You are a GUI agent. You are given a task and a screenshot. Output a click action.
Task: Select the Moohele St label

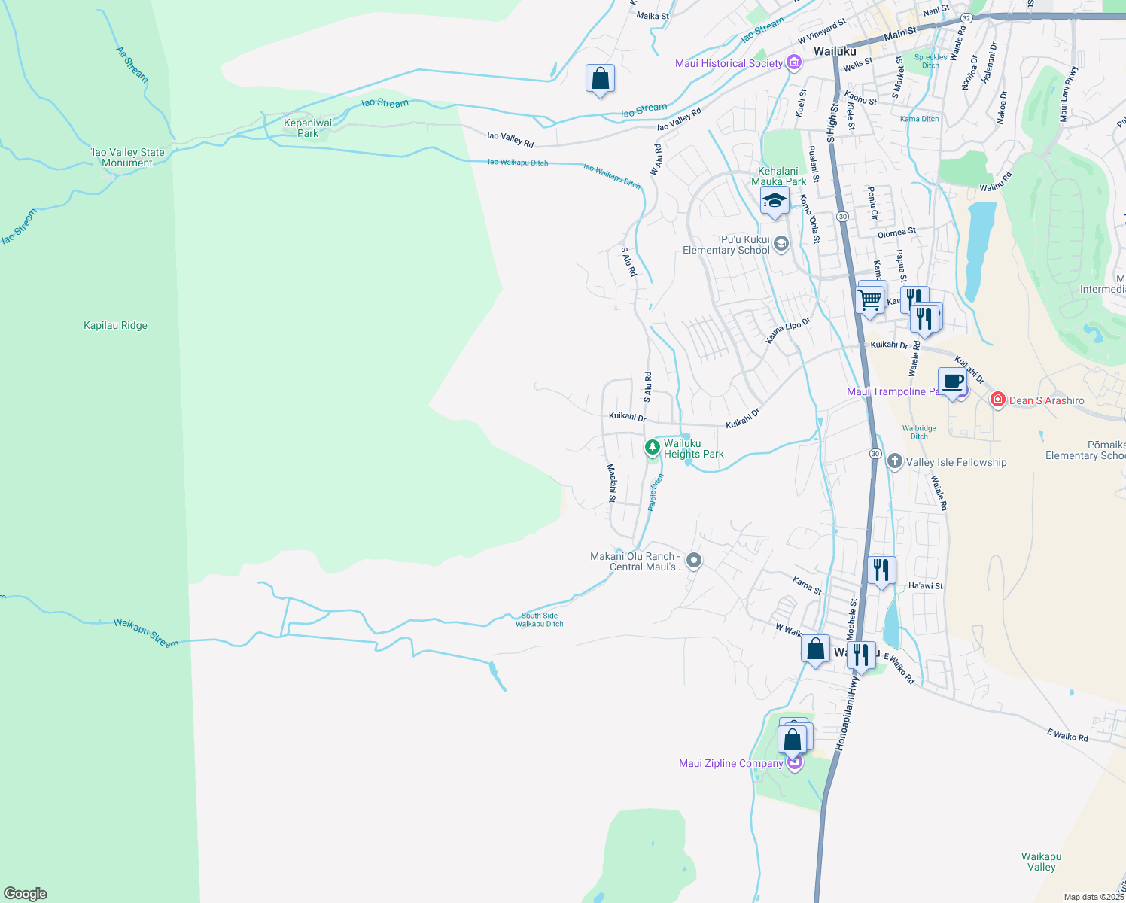(x=852, y=620)
